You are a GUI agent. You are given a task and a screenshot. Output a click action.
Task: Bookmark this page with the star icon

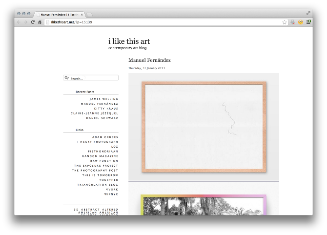(x=285, y=22)
